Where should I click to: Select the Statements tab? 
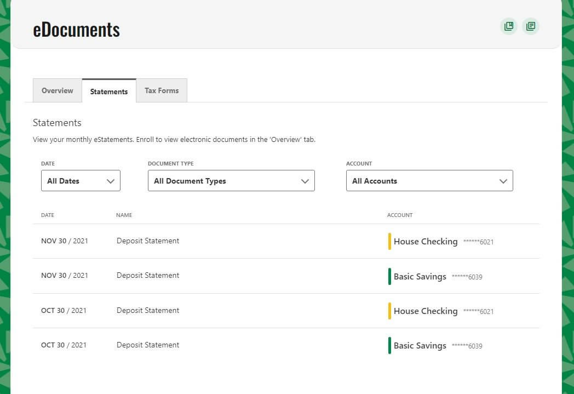[x=109, y=92]
